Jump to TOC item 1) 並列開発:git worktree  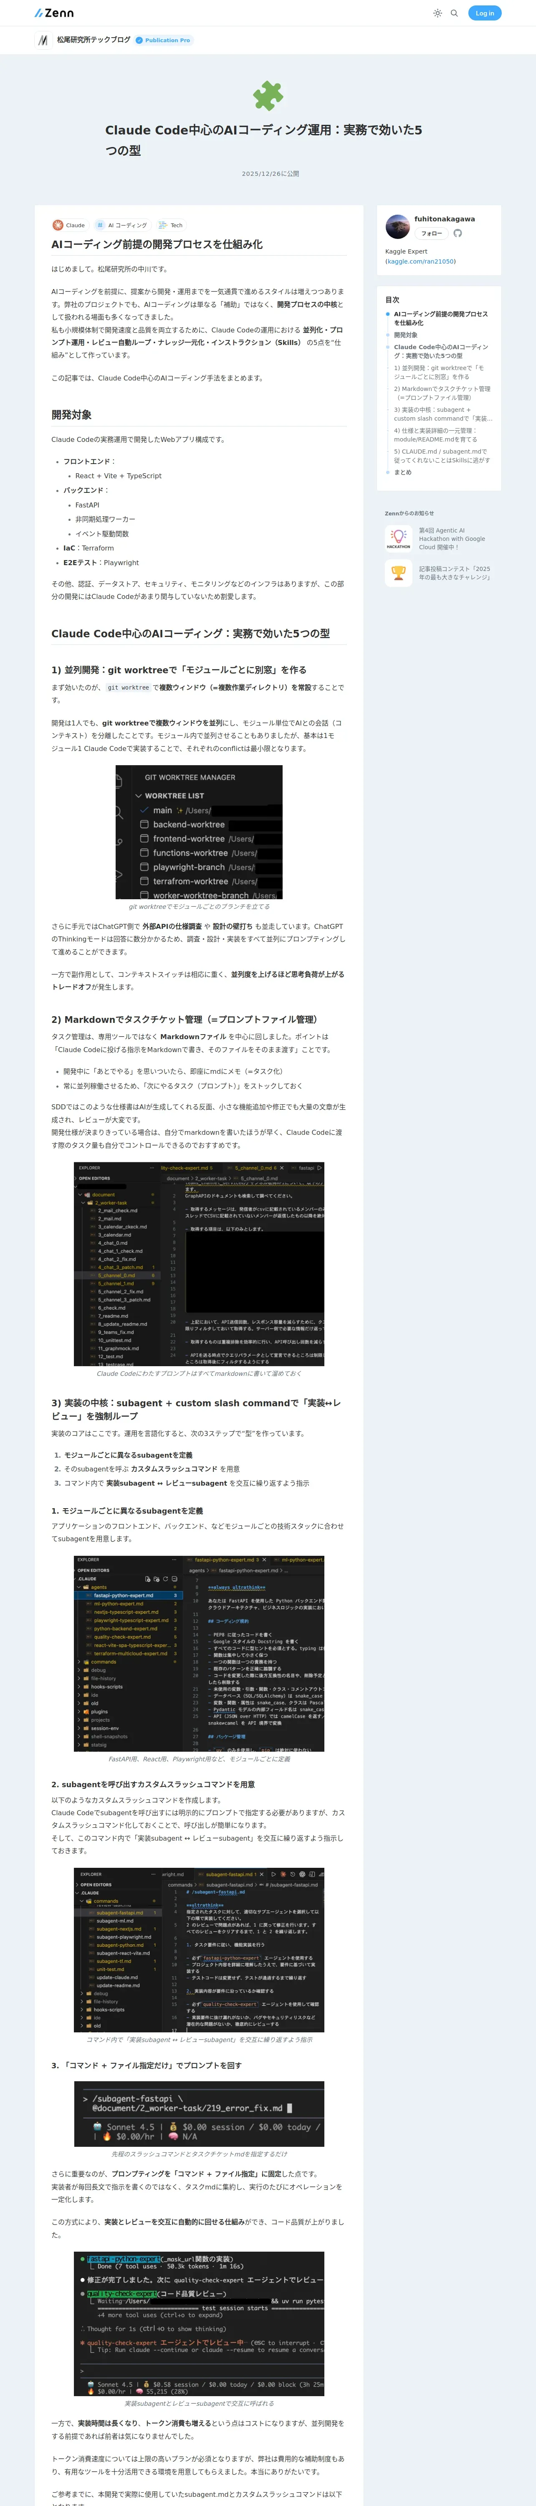(439, 372)
